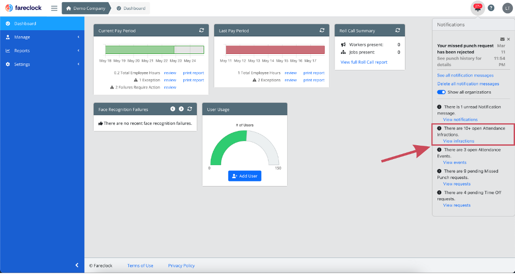Click View events link
Image resolution: width=515 pixels, height=274 pixels.
coord(455,163)
